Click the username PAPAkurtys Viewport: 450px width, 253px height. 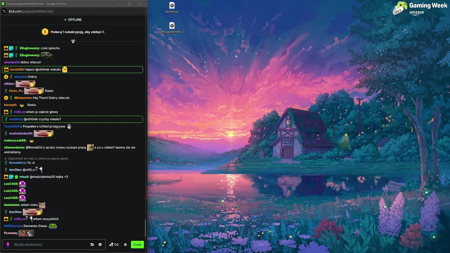pos(13,226)
